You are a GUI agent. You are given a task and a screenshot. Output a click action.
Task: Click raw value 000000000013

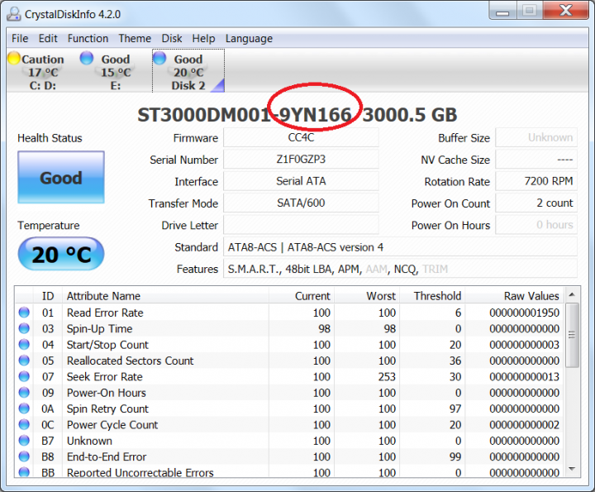(x=524, y=376)
